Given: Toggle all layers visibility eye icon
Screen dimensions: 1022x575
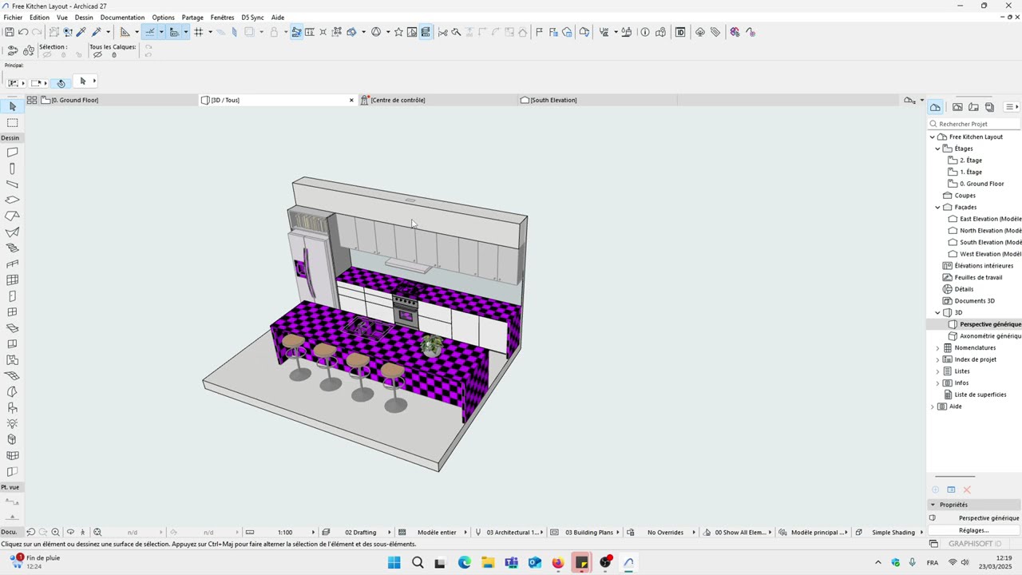Looking at the screenshot, I should coord(97,55).
